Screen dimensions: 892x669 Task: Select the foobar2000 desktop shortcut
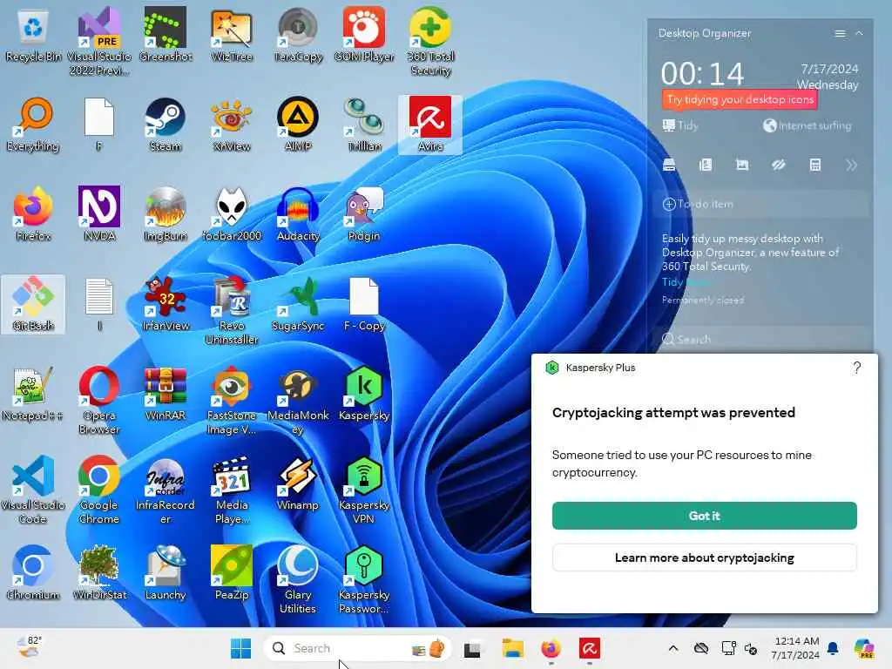232,214
